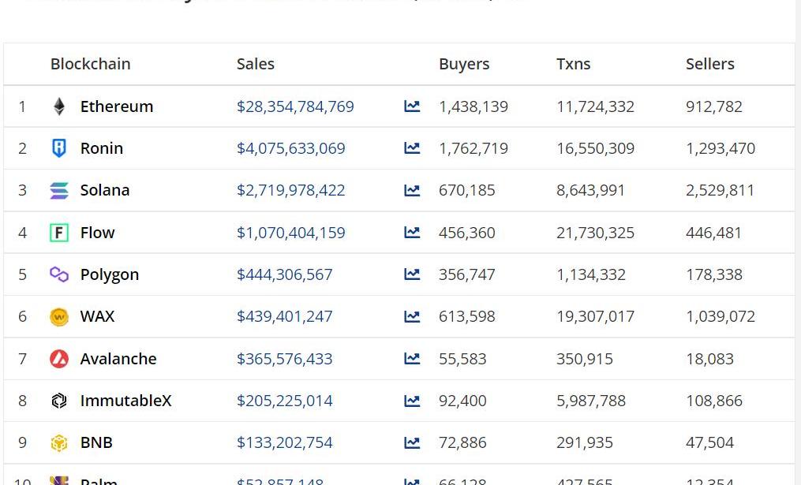801x485 pixels.
Task: Click Solana sales figure $2,719,978,422
Action: coord(290,190)
